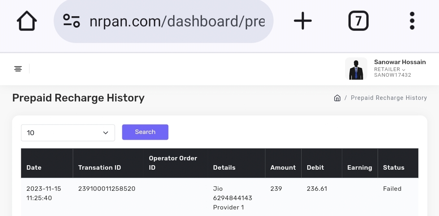Click transaction ID 239100011258520
Image resolution: width=439 pixels, height=216 pixels.
click(x=107, y=188)
